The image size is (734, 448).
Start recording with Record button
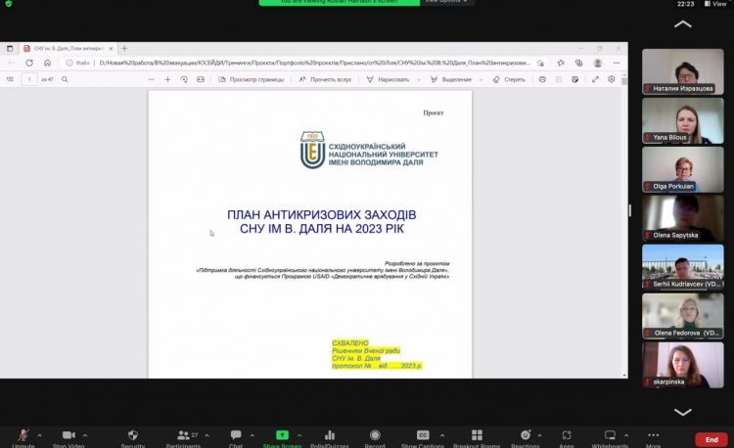pos(375,438)
